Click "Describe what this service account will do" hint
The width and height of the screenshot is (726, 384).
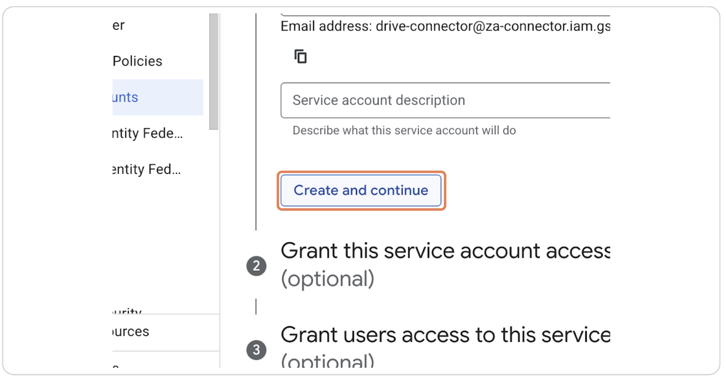(404, 131)
